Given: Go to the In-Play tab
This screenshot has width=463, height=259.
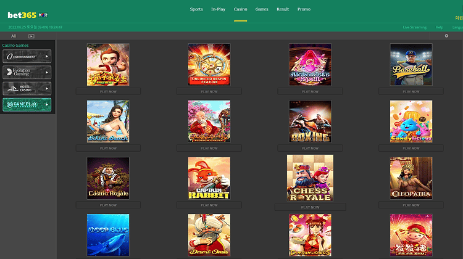Looking at the screenshot, I should tap(218, 9).
